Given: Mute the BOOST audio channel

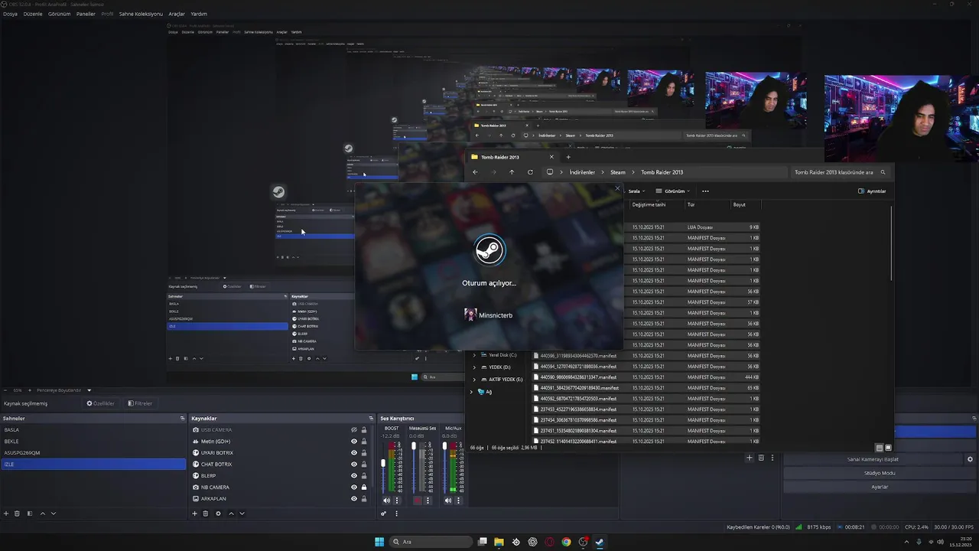Looking at the screenshot, I should pos(386,500).
